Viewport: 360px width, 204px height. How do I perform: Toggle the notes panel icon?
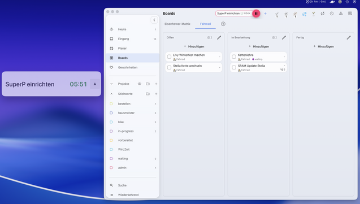(x=350, y=14)
